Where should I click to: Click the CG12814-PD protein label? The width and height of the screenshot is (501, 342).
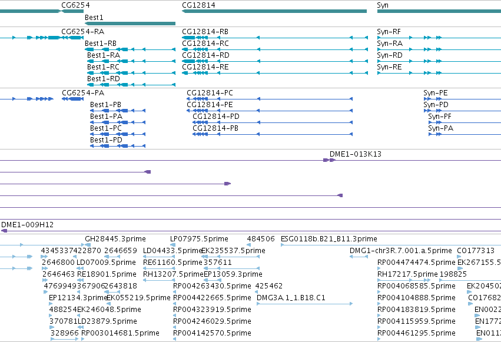coord(215,117)
